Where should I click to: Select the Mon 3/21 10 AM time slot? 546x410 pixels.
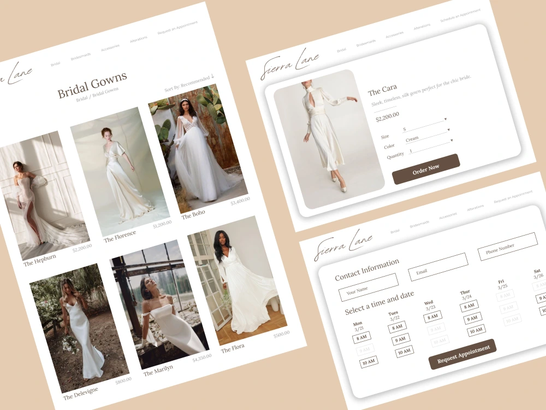[x=369, y=361]
